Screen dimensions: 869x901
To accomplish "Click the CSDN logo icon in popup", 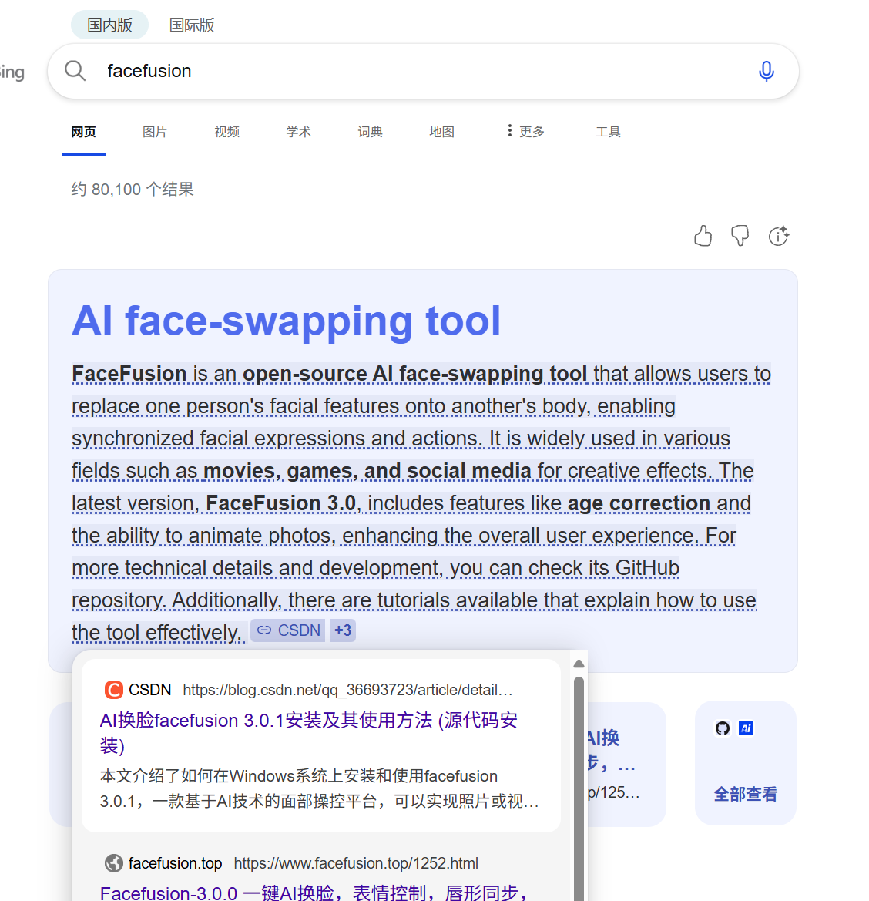I will pos(114,689).
